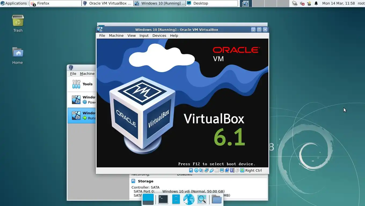
Task: Click the hard disk activity status icon
Action: 191,170
